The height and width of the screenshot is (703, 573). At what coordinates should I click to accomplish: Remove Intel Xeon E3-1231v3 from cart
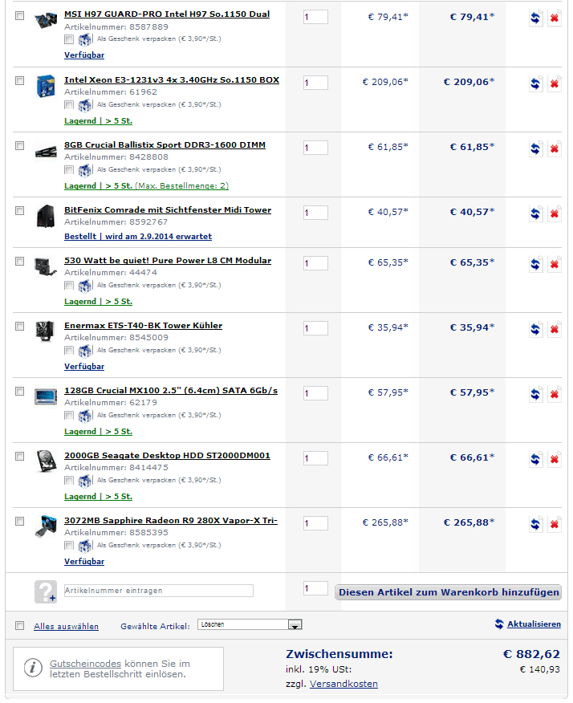(x=555, y=83)
